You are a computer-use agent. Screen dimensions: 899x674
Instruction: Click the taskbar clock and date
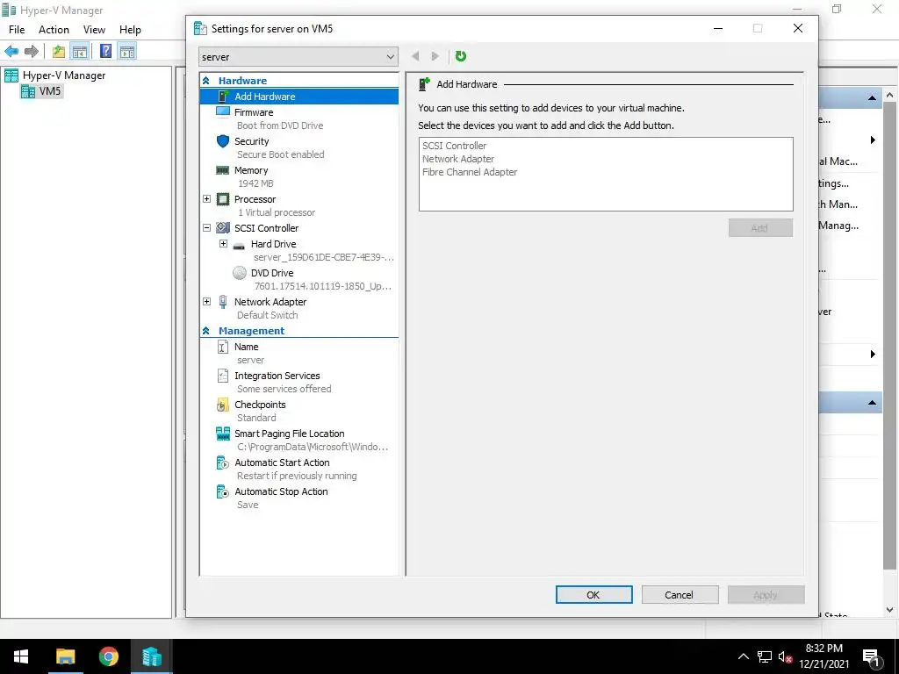(x=823, y=656)
